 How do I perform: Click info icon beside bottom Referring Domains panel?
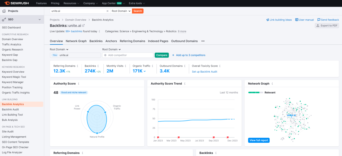(x=82, y=153)
